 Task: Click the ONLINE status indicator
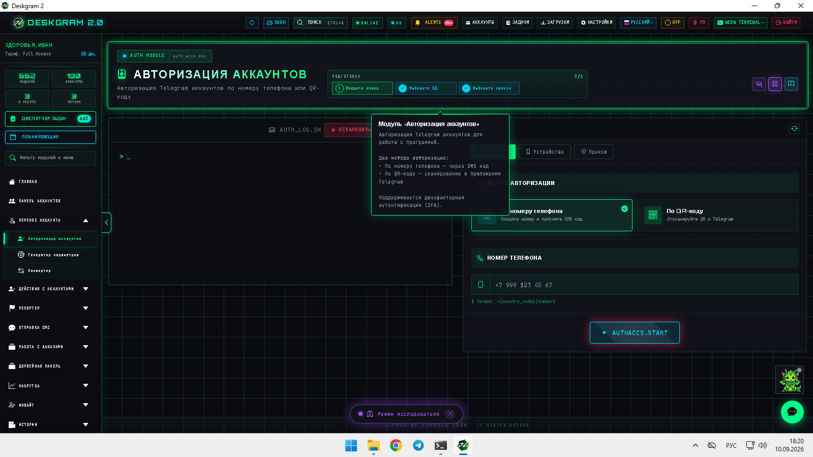[x=367, y=23]
